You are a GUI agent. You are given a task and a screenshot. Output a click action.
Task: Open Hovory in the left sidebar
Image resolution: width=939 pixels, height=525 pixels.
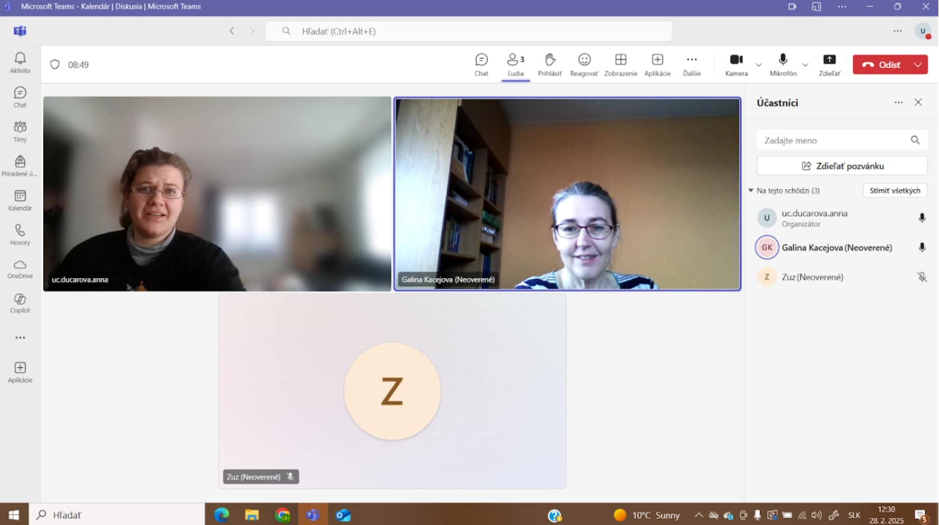pos(20,235)
